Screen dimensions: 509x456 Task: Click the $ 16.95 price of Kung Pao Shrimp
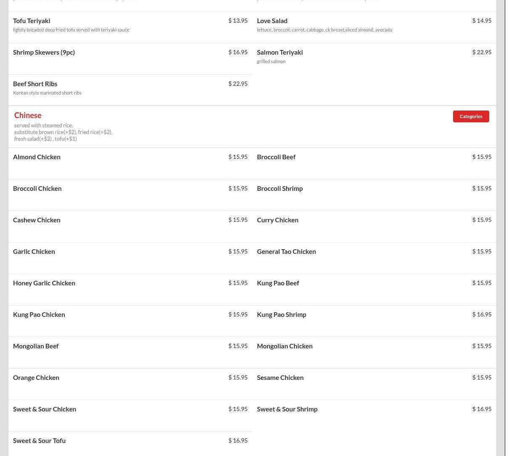click(482, 314)
